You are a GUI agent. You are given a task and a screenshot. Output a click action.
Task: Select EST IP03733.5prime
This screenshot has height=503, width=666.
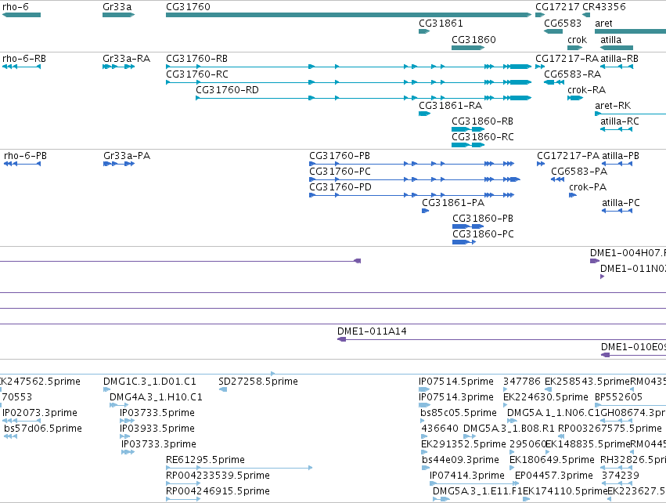point(157,413)
